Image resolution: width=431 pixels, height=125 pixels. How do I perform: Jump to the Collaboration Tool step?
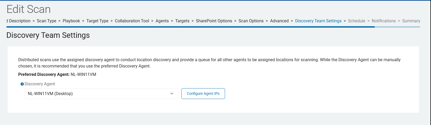(132, 21)
